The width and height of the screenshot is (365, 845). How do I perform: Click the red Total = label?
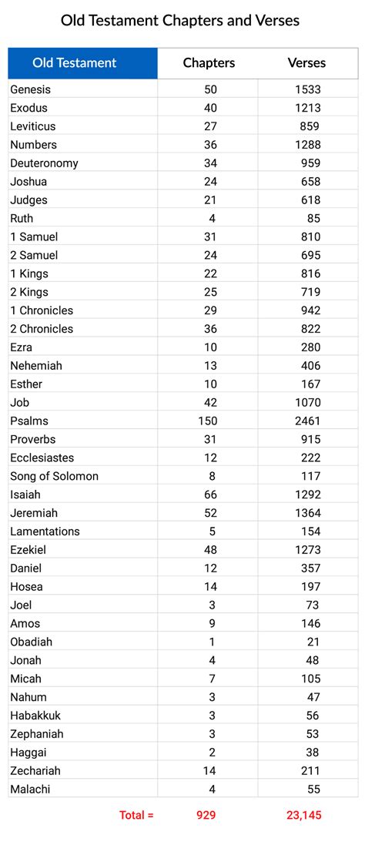pos(137,816)
